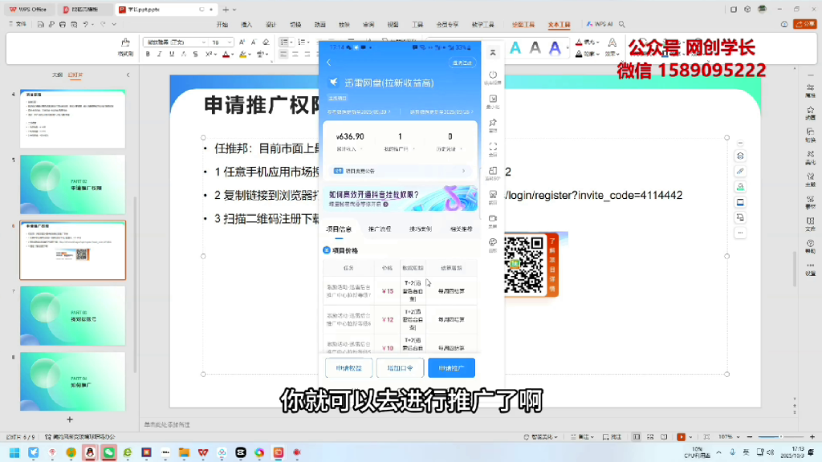Viewport: 822px width, 462px height.
Task: Toggle underline formatting
Action: coord(171,54)
